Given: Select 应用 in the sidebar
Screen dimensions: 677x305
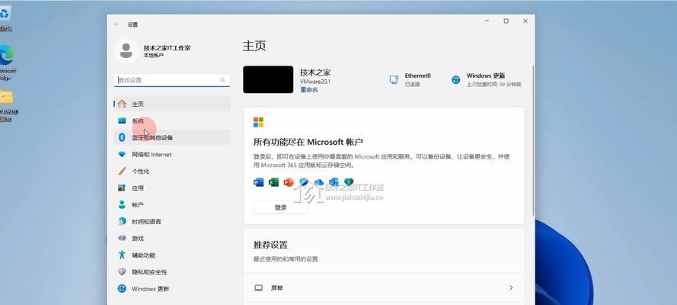Looking at the screenshot, I should coord(172,188).
